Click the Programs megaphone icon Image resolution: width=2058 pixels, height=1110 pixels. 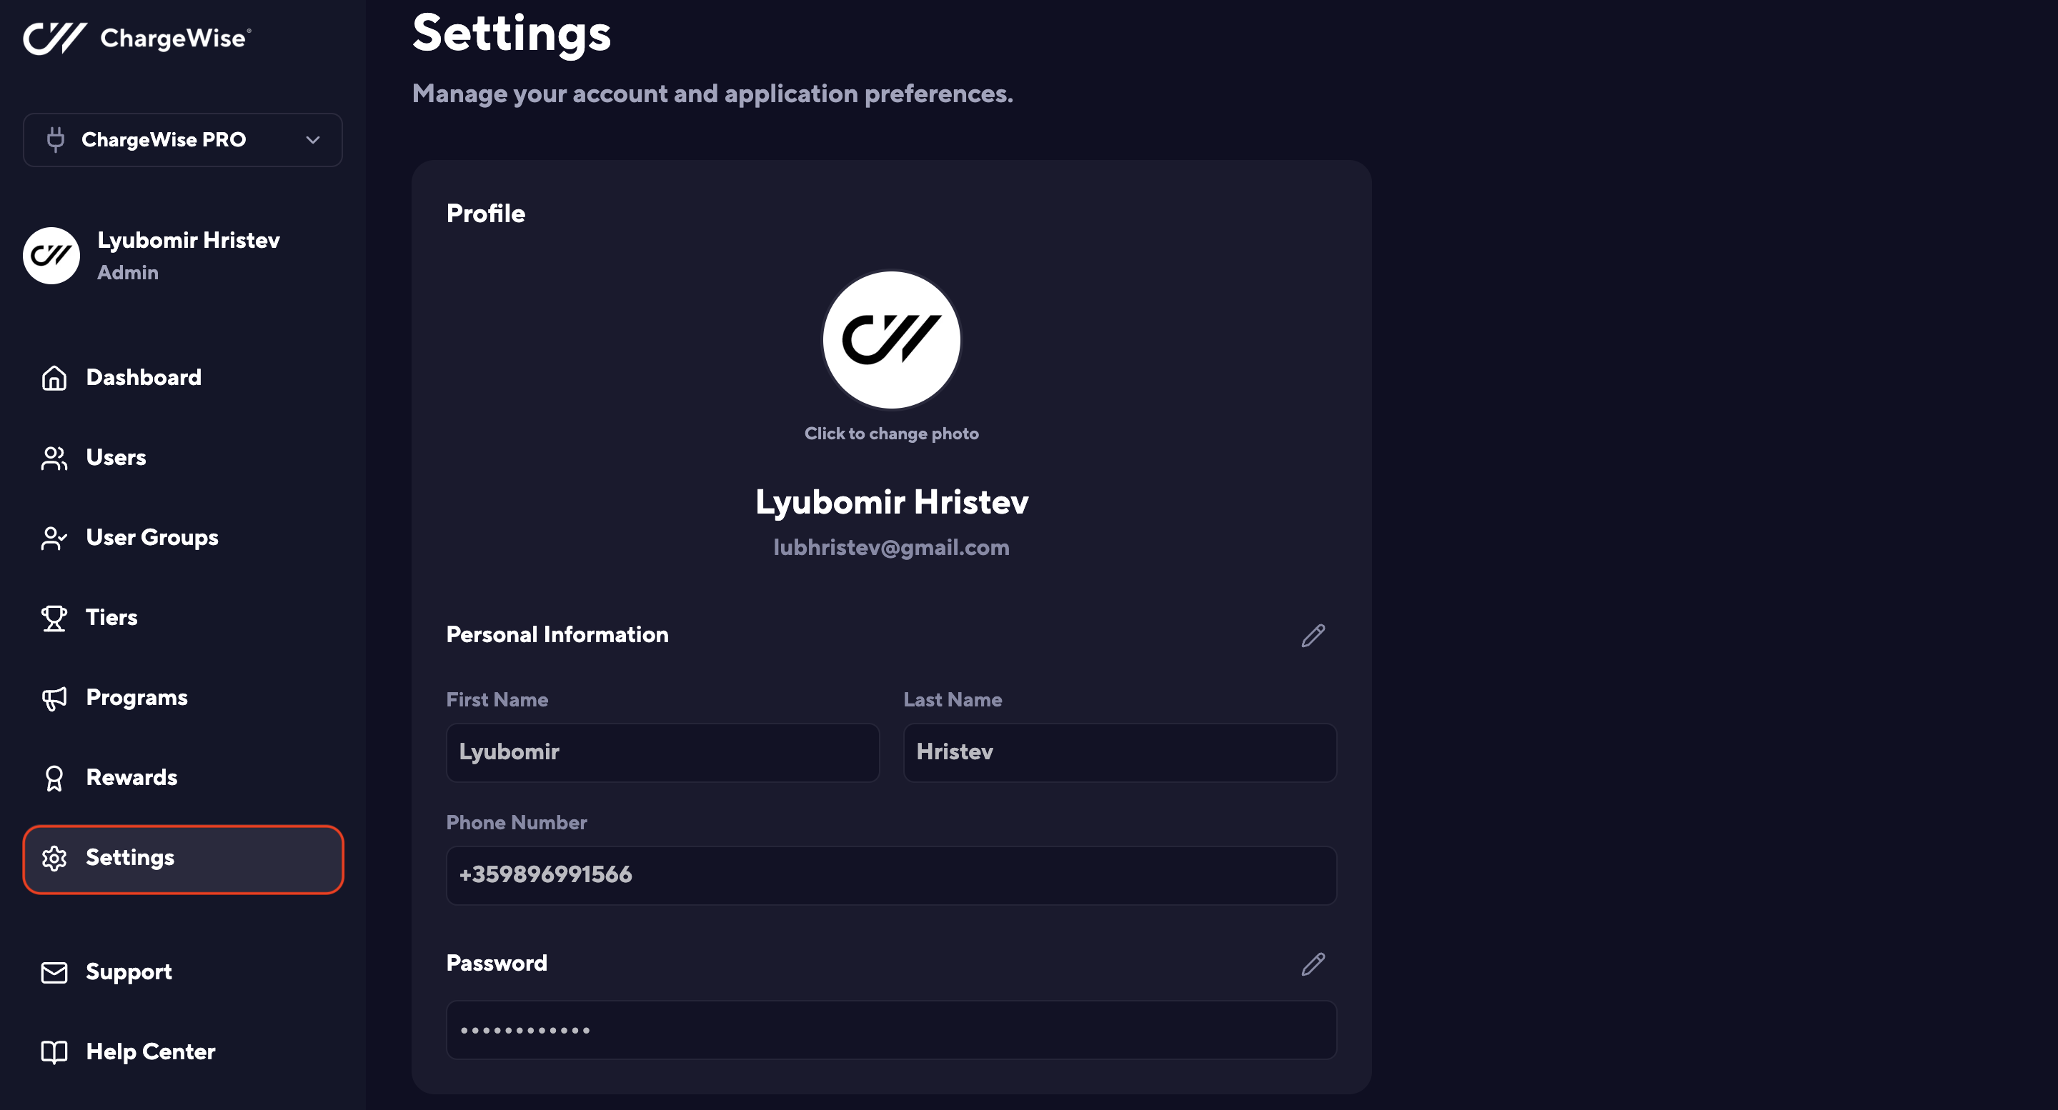(54, 698)
